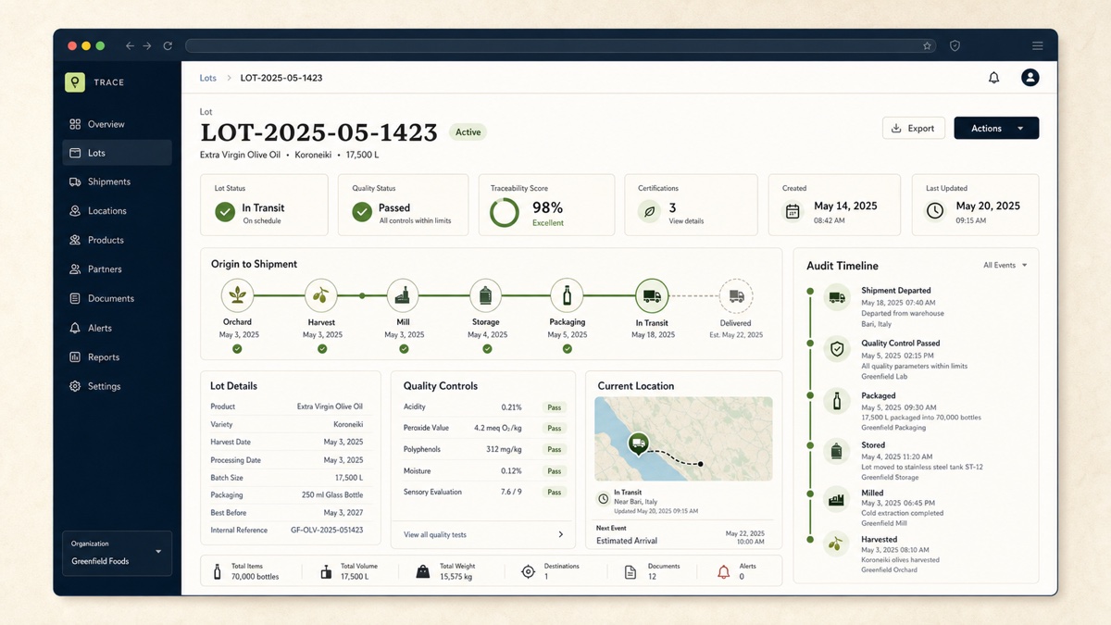
Task: Click the Packaged event bottle icon
Action: point(837,401)
